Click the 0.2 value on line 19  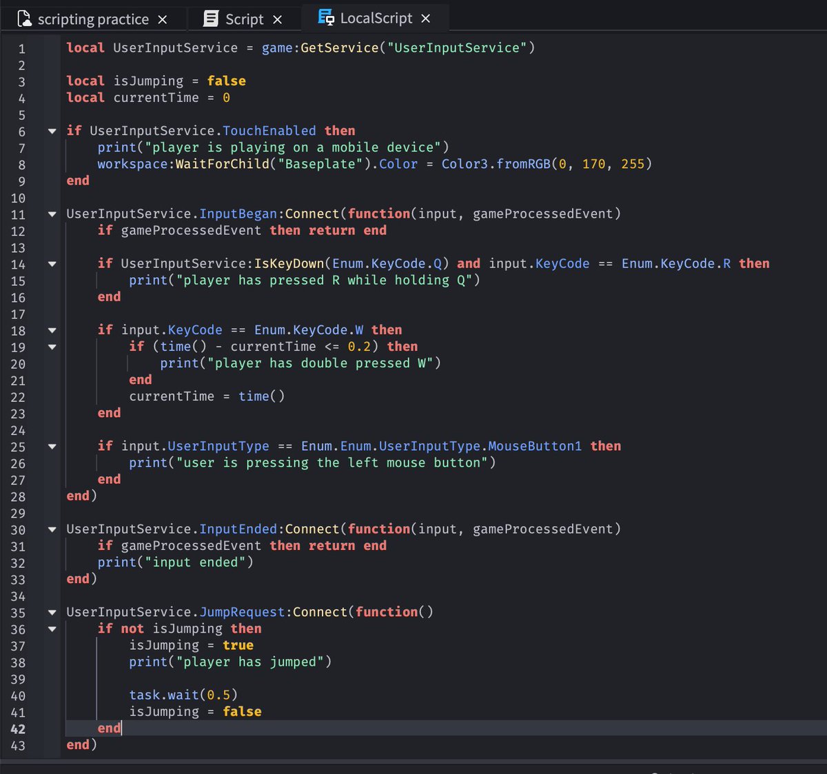tap(359, 346)
